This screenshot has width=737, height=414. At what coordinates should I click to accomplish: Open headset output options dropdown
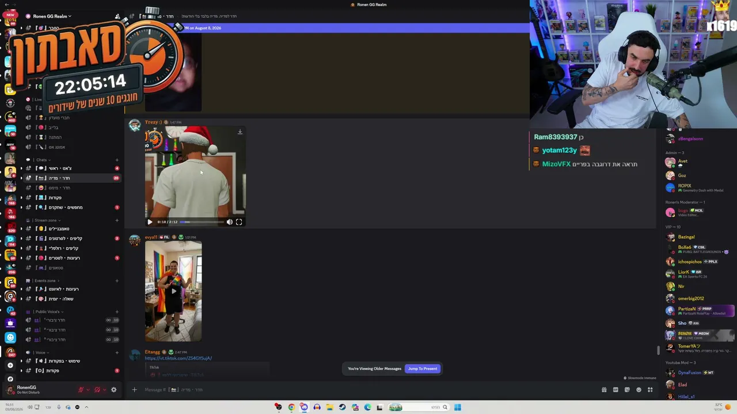coord(104,390)
